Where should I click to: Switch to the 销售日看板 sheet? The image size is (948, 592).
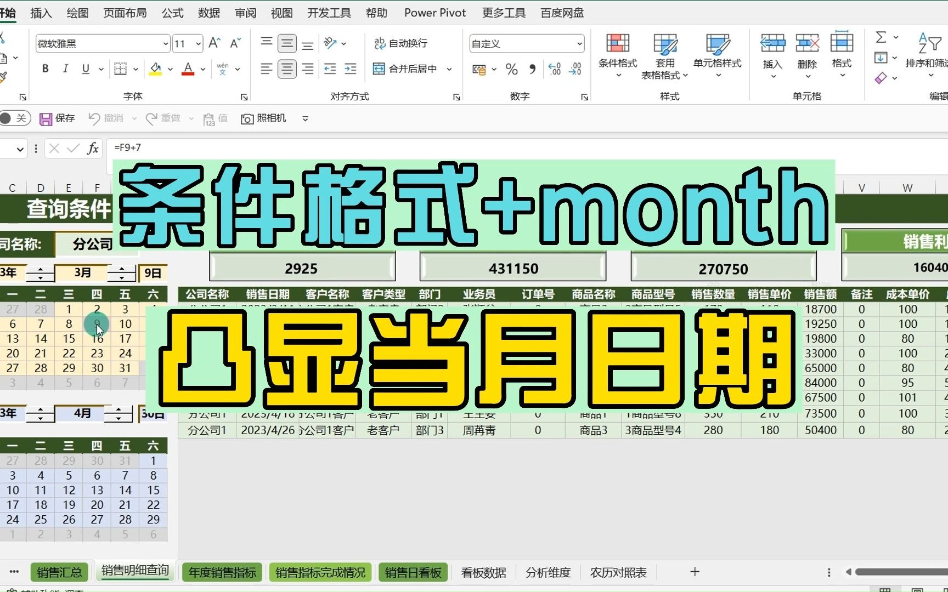pos(413,572)
